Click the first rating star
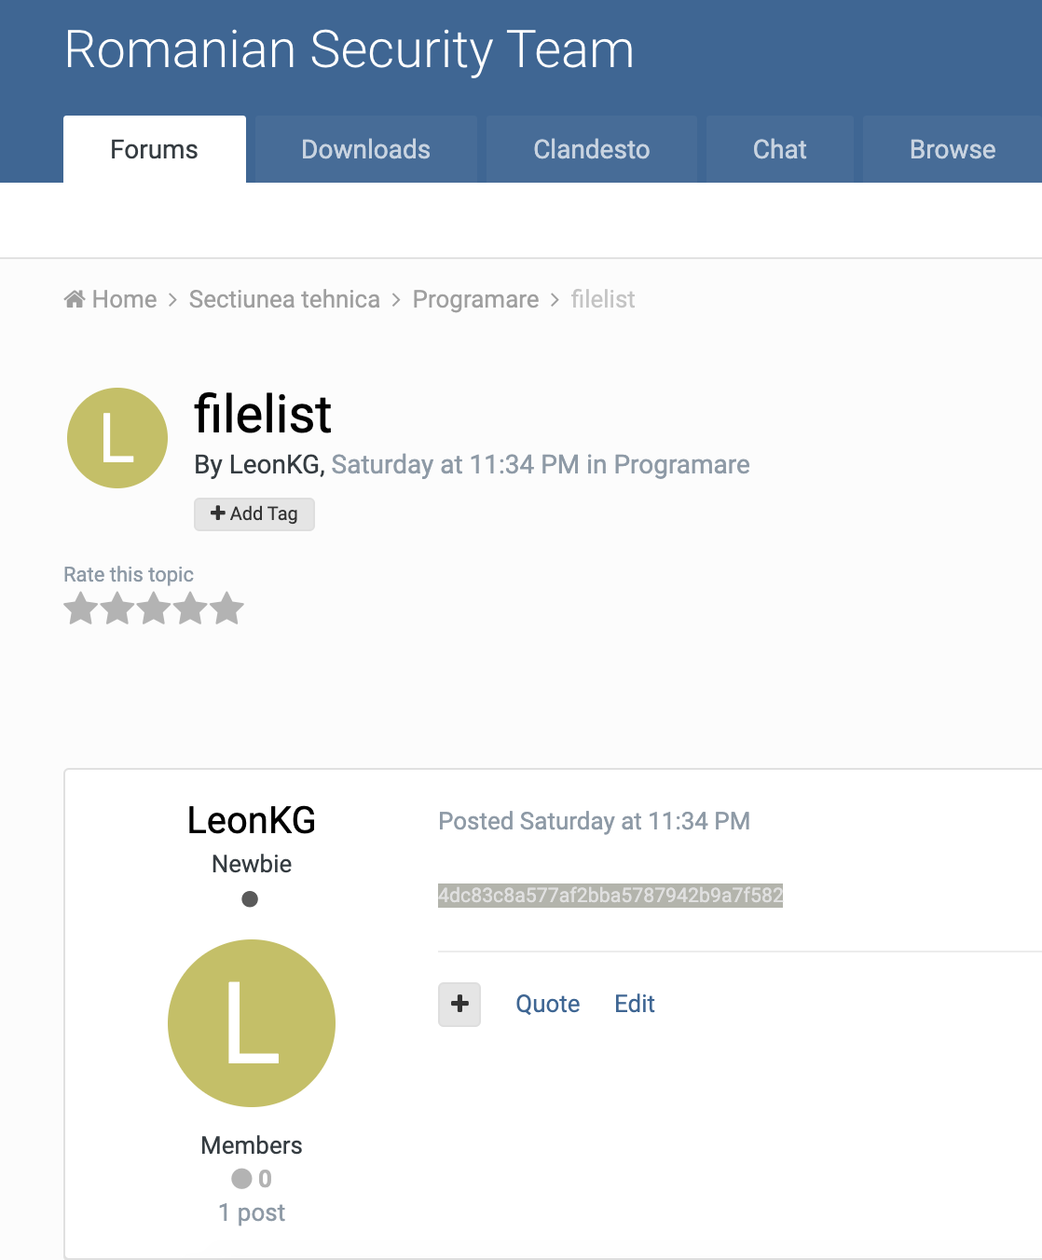Screen dimensions: 1042x1260 coord(81,609)
